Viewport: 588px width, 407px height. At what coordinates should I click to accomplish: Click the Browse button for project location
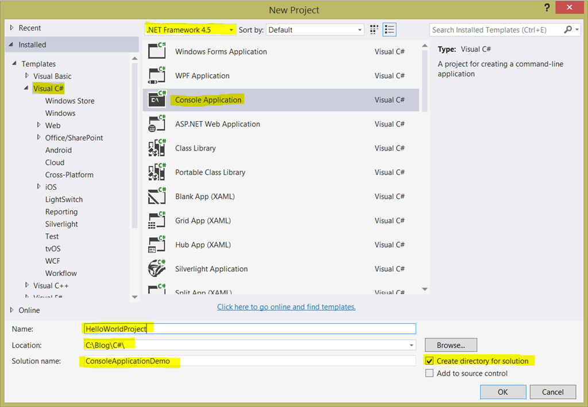(x=450, y=344)
